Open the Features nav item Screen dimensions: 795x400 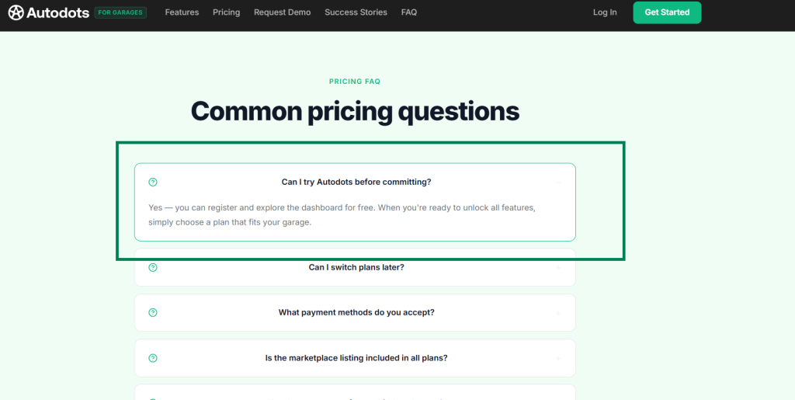182,12
